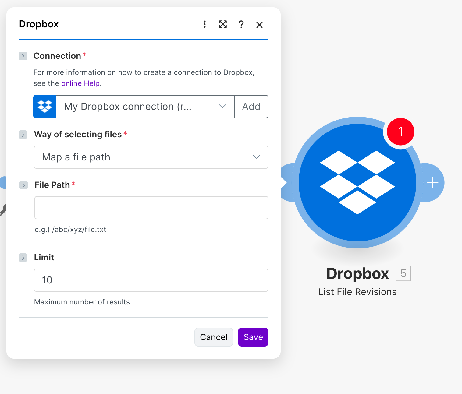Open the online Help link
This screenshot has height=394, width=462.
[80, 83]
